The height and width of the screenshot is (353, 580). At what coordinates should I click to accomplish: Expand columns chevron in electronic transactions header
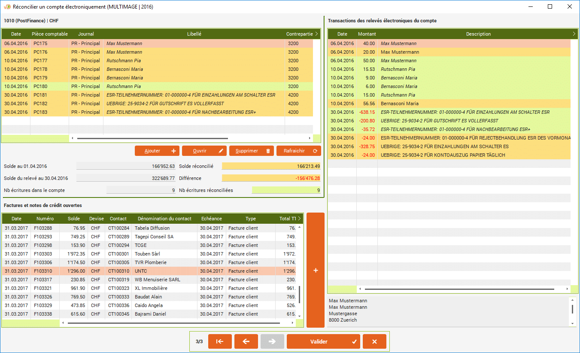coord(574,34)
